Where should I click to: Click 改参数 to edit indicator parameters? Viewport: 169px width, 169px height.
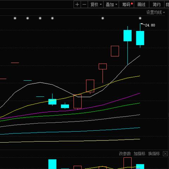[x=125, y=154]
